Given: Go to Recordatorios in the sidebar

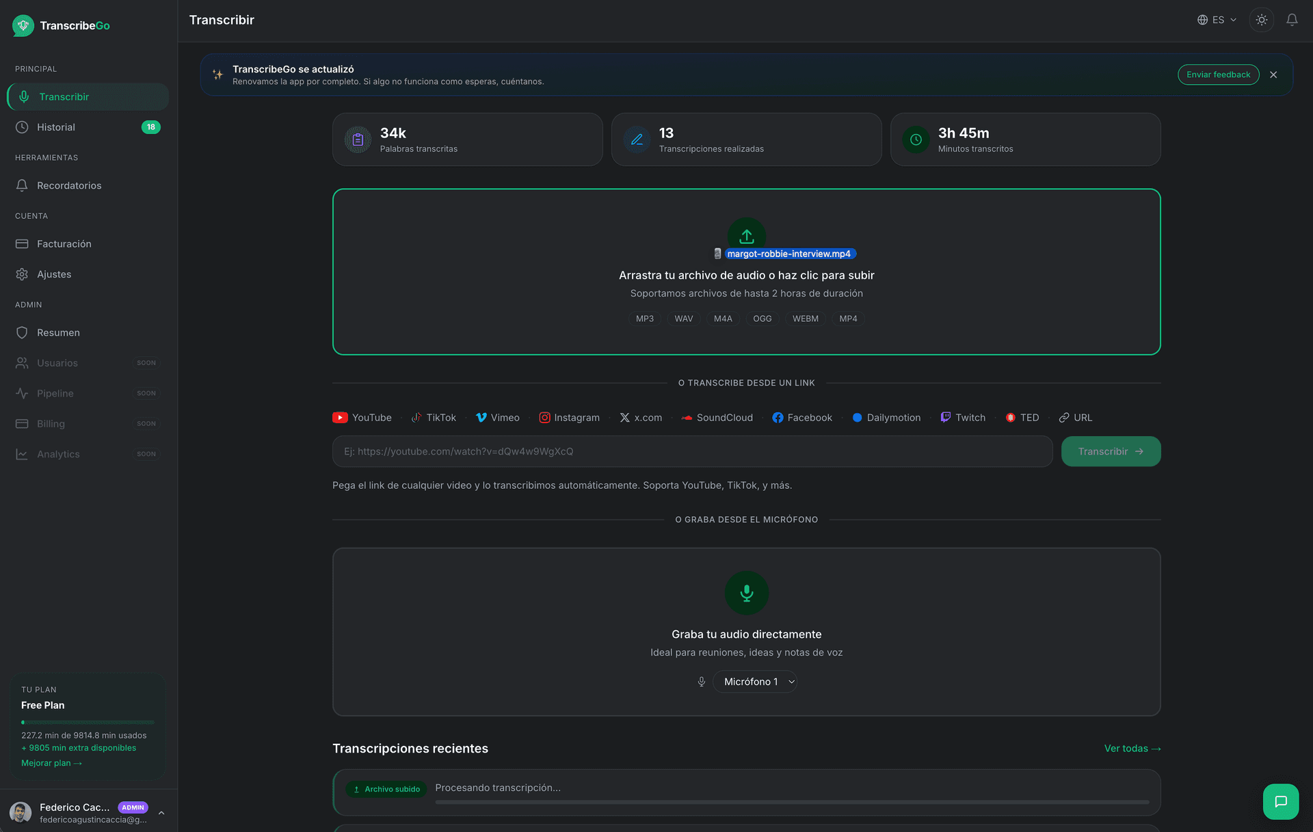Looking at the screenshot, I should click(69, 185).
